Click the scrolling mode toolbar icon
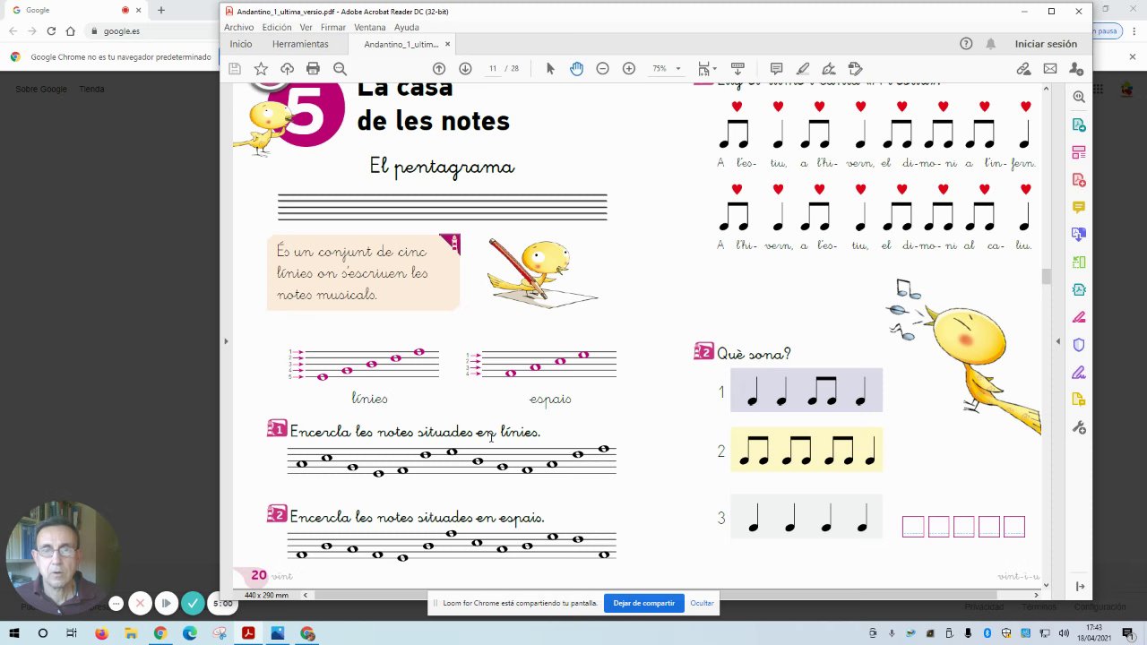 click(x=737, y=69)
